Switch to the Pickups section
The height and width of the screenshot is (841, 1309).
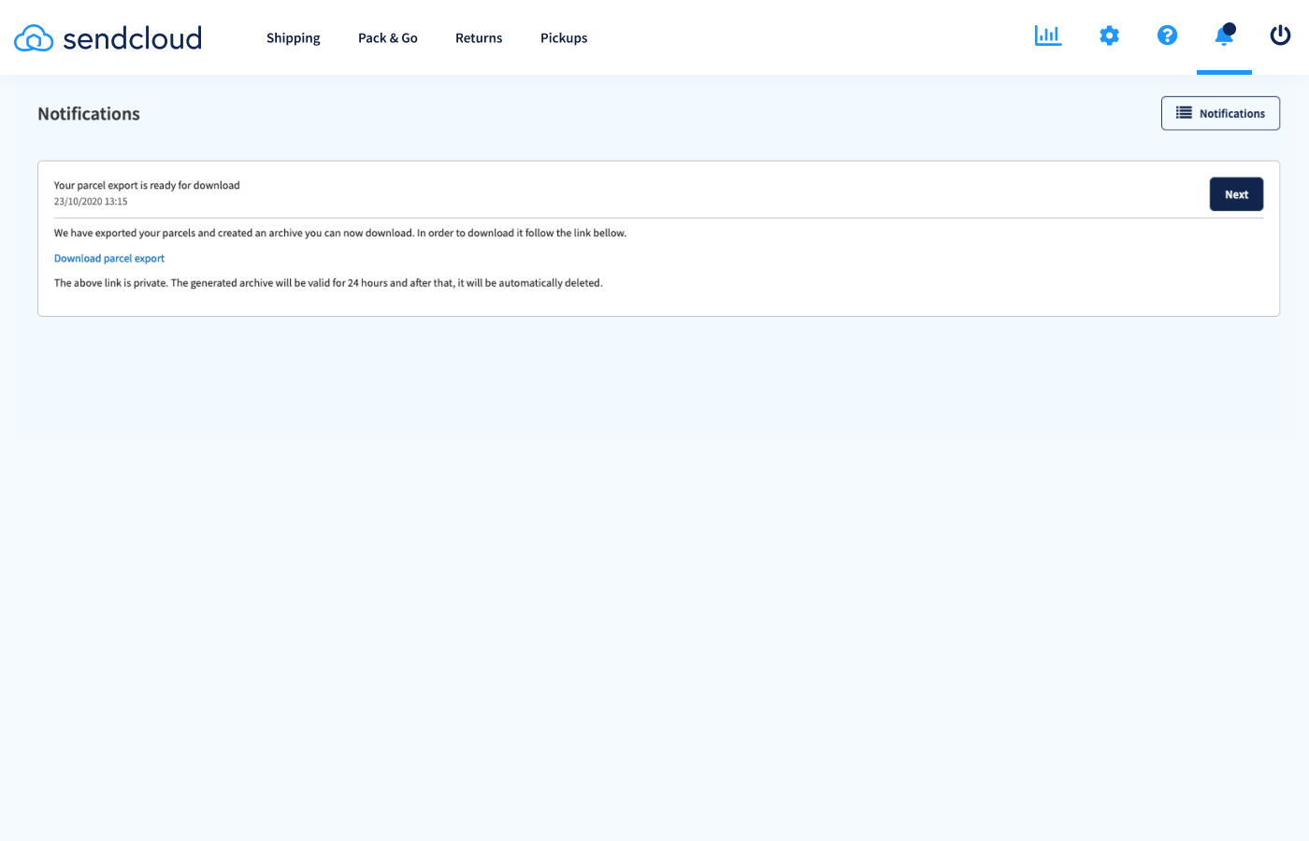[x=564, y=37]
